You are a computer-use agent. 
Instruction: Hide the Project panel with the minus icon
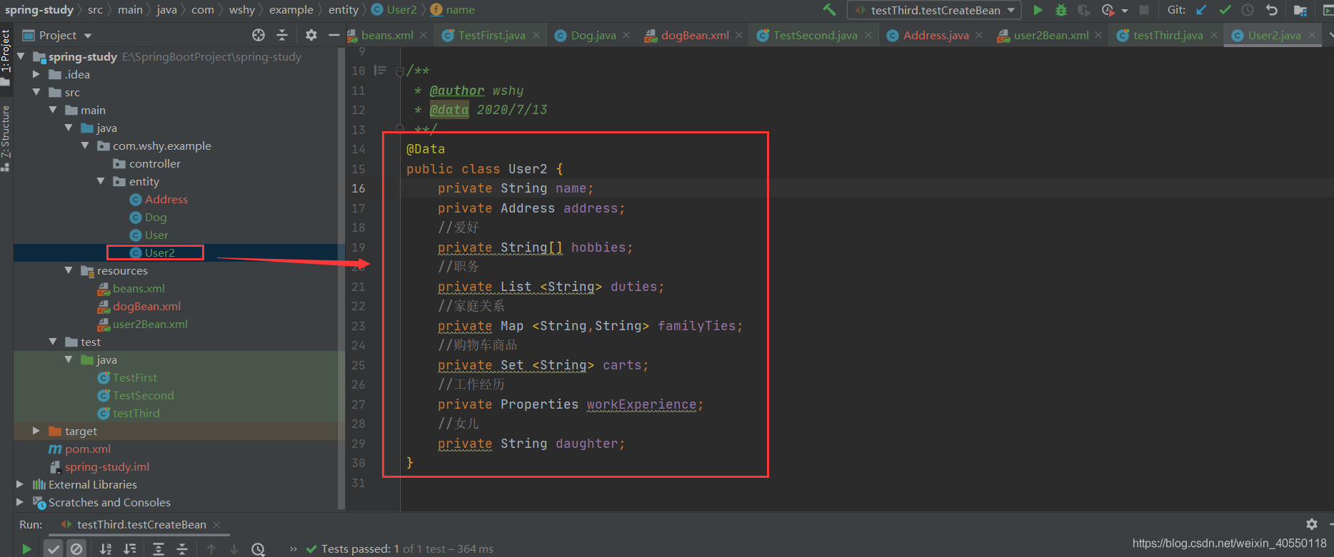[x=333, y=35]
